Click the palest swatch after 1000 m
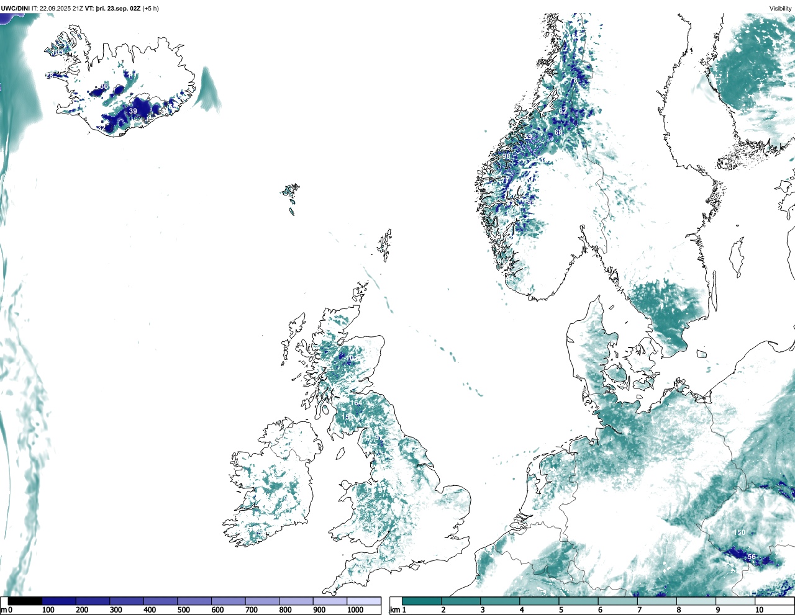795x615 pixels. click(364, 601)
